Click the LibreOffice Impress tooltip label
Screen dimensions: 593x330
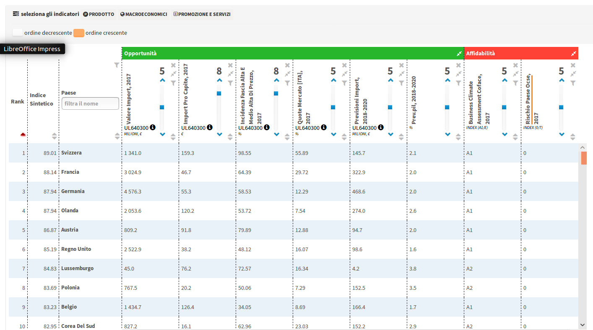click(32, 49)
